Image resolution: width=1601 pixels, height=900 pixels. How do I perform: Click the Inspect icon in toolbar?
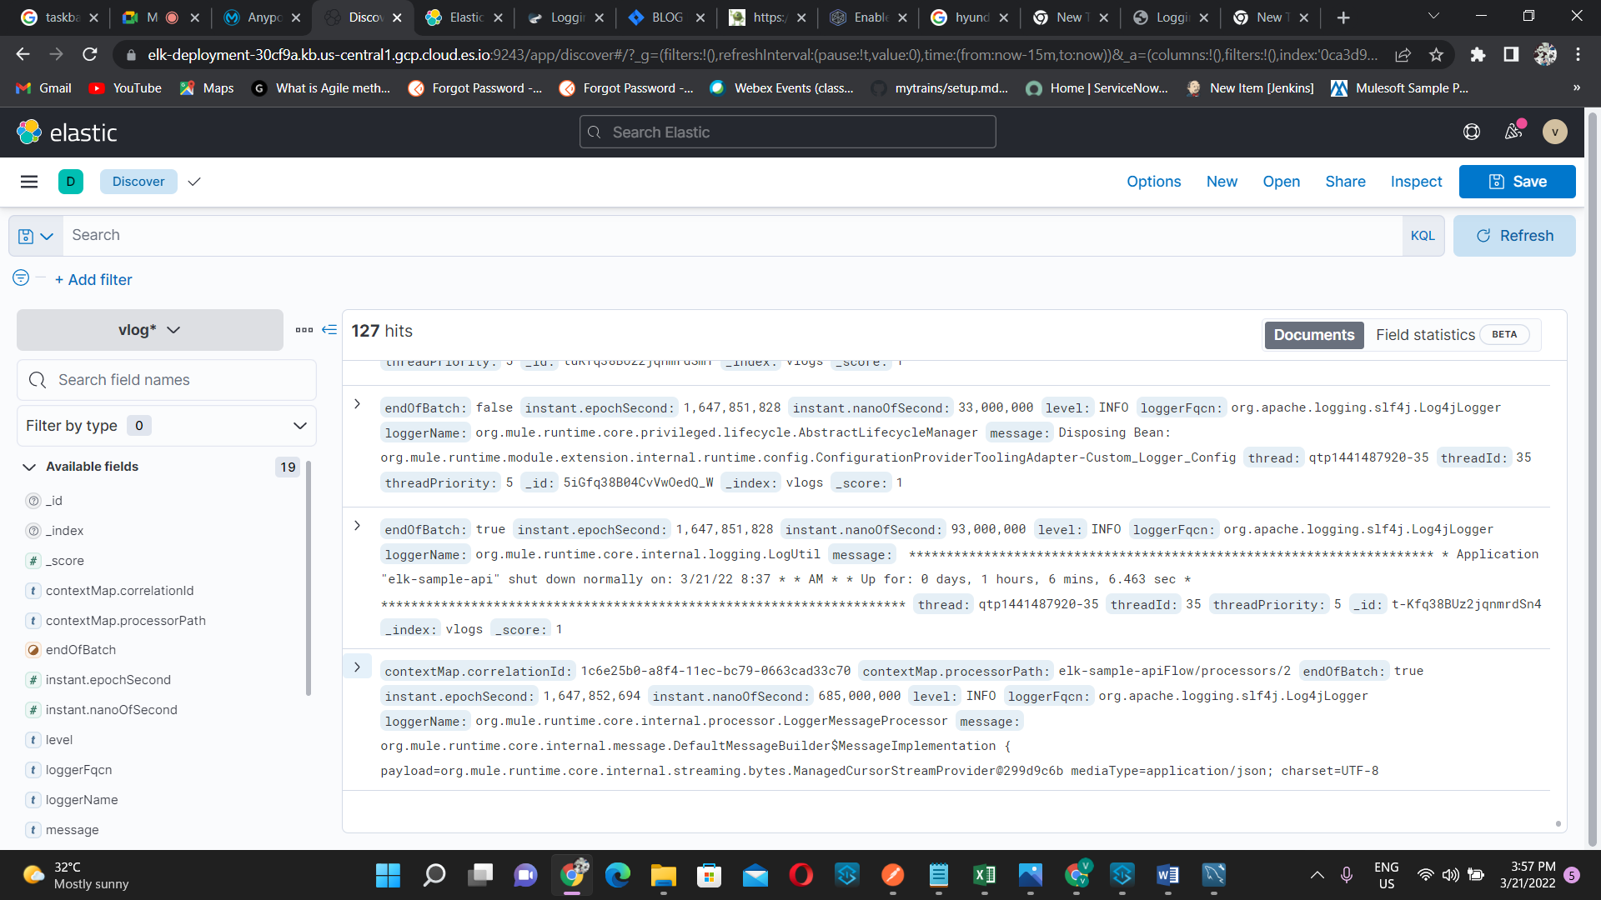(x=1415, y=182)
